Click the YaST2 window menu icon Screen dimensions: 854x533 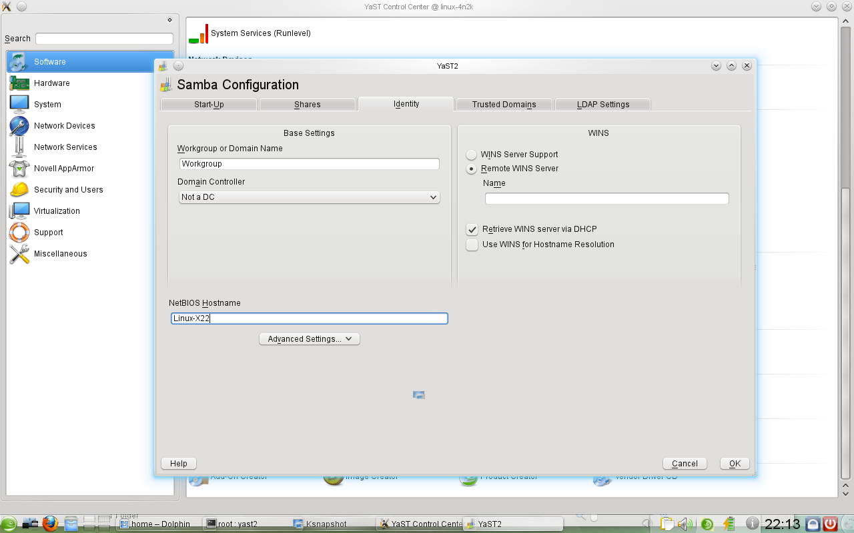(163, 66)
